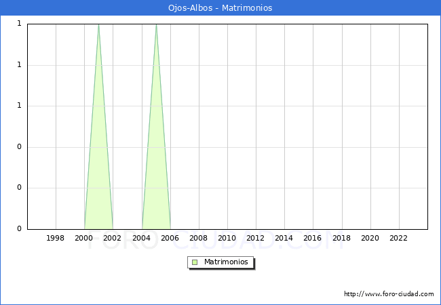Select the 2004 year label
This screenshot has width=441, height=305.
(x=141, y=238)
